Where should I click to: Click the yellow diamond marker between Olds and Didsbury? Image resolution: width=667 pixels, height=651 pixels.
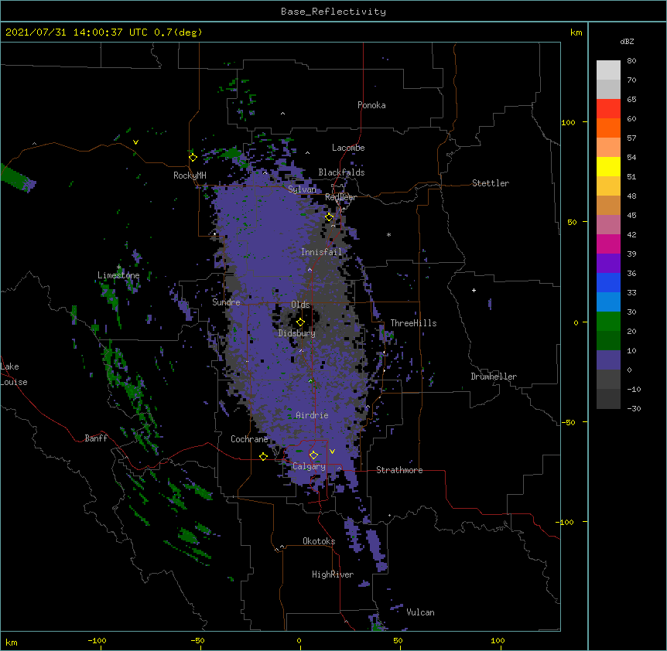point(300,322)
